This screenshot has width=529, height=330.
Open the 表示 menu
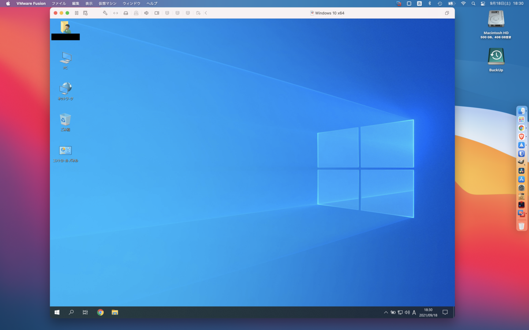(89, 3)
